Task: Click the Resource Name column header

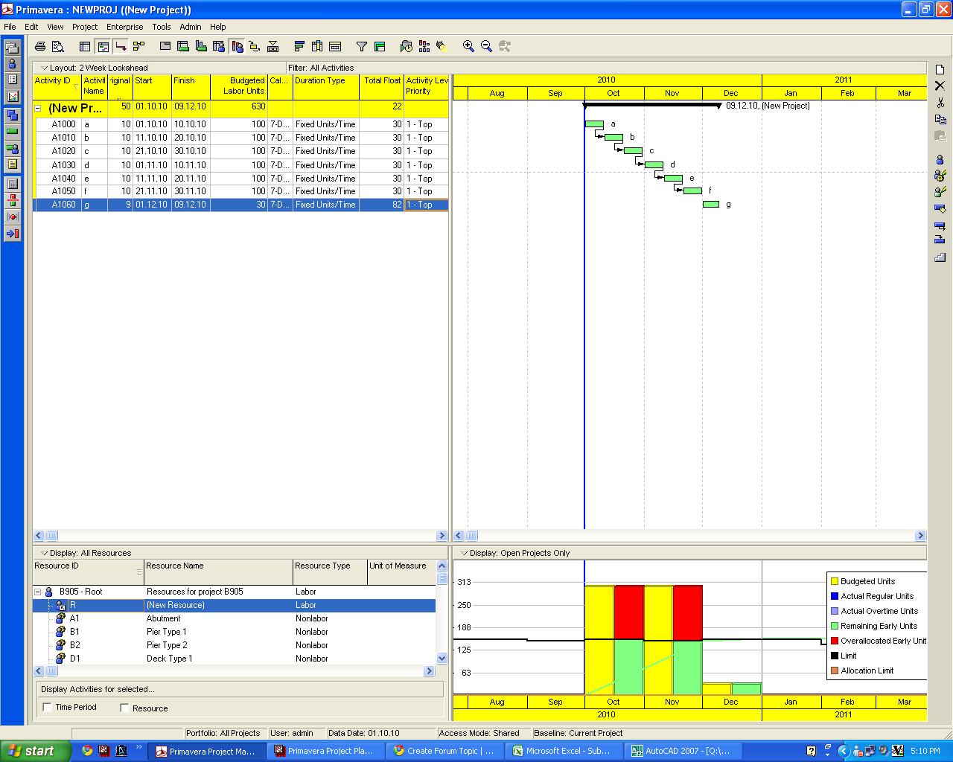Action: pyautogui.click(x=218, y=571)
